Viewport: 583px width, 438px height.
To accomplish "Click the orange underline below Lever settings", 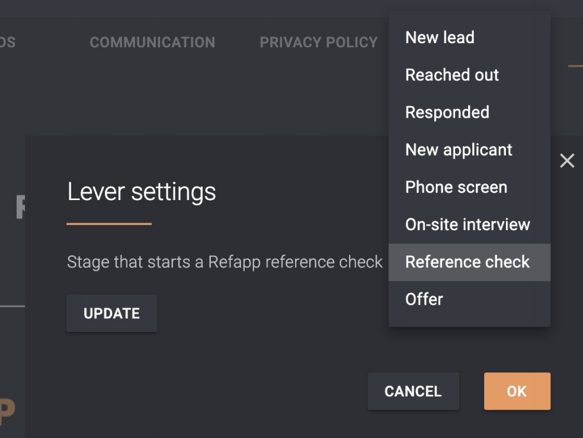I will click(108, 224).
